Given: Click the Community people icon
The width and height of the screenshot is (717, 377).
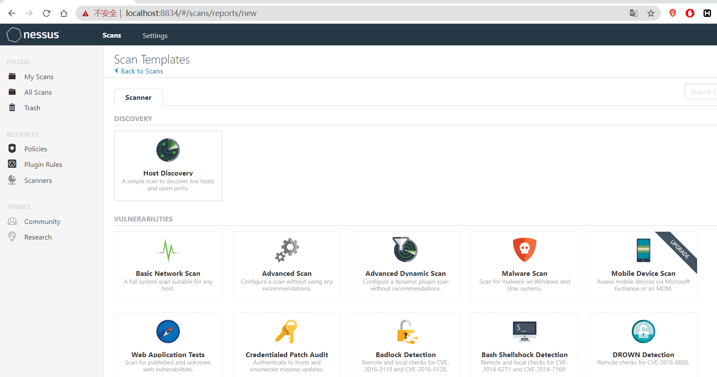Looking at the screenshot, I should 12,221.
